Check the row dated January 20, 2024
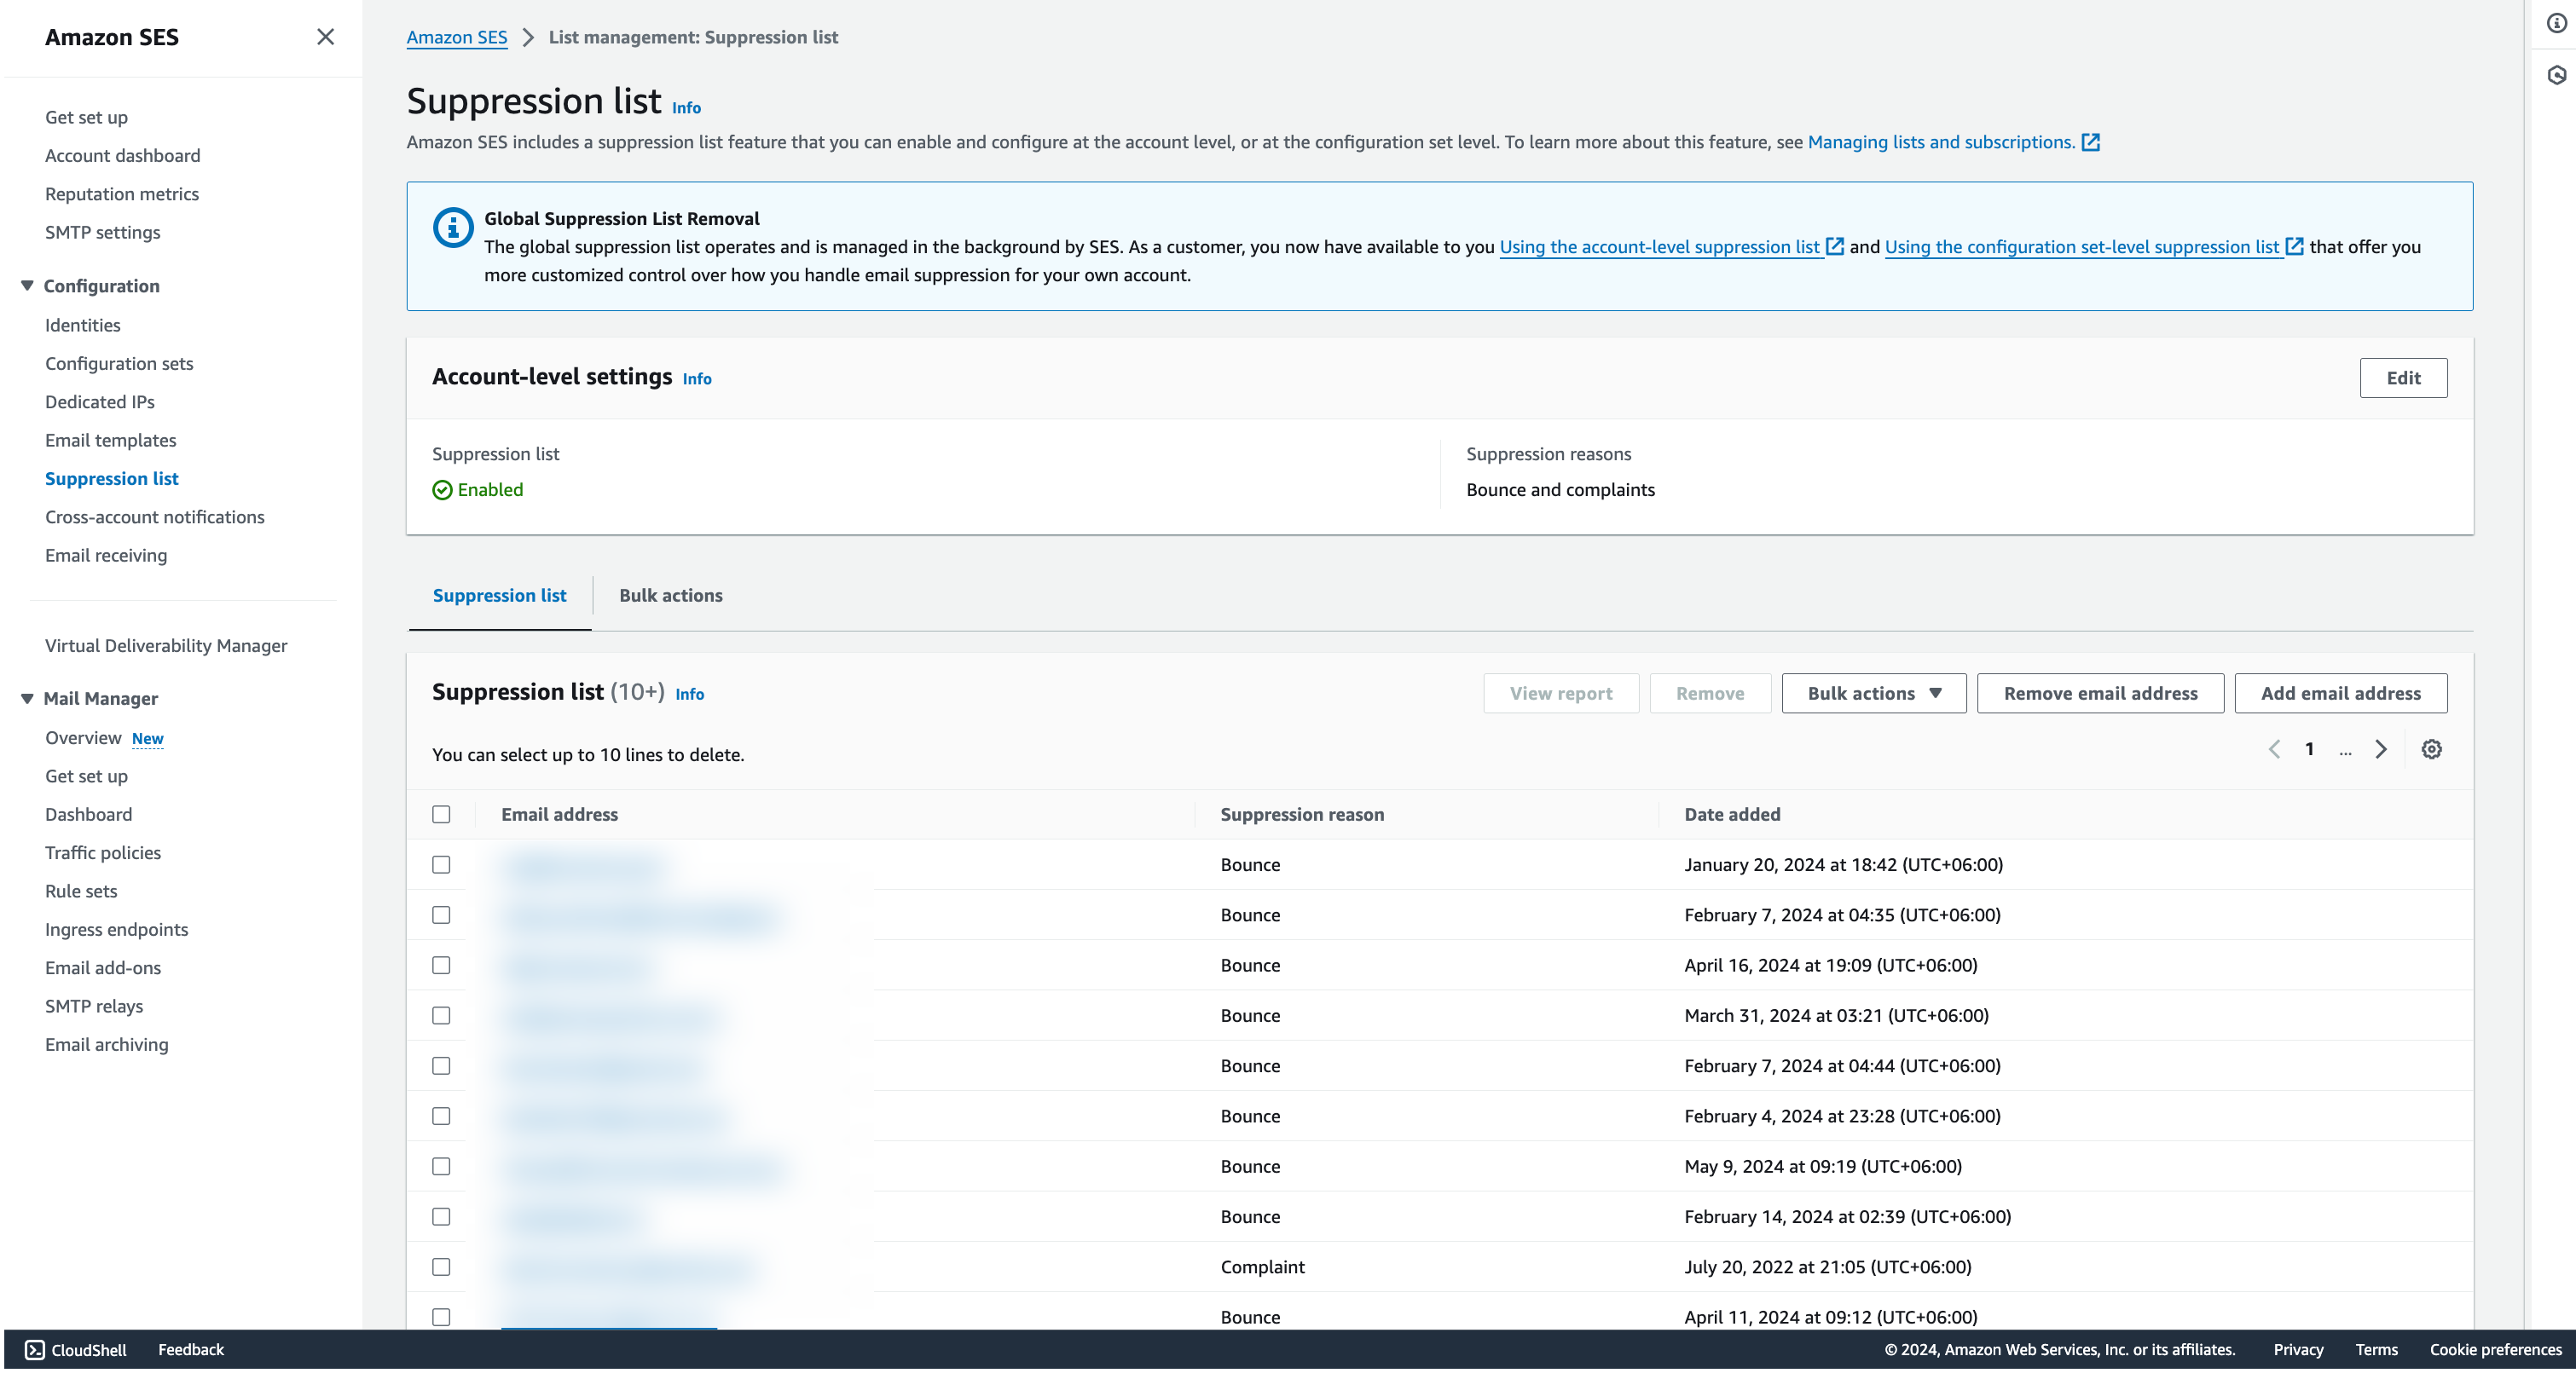This screenshot has height=1379, width=2576. coord(441,864)
